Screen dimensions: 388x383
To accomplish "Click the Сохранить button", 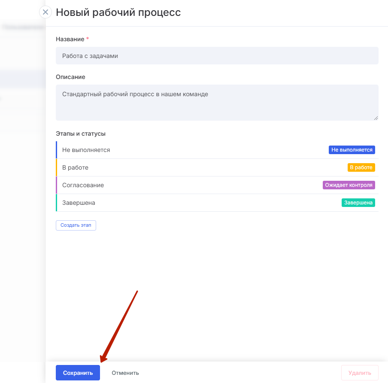I will 78,373.
